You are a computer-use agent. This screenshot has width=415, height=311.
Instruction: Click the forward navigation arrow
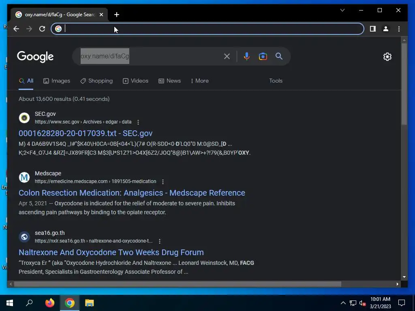pyautogui.click(x=29, y=29)
